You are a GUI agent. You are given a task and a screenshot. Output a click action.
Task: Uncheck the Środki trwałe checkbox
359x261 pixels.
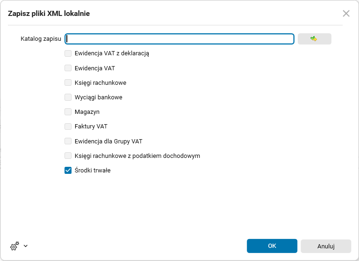(68, 171)
